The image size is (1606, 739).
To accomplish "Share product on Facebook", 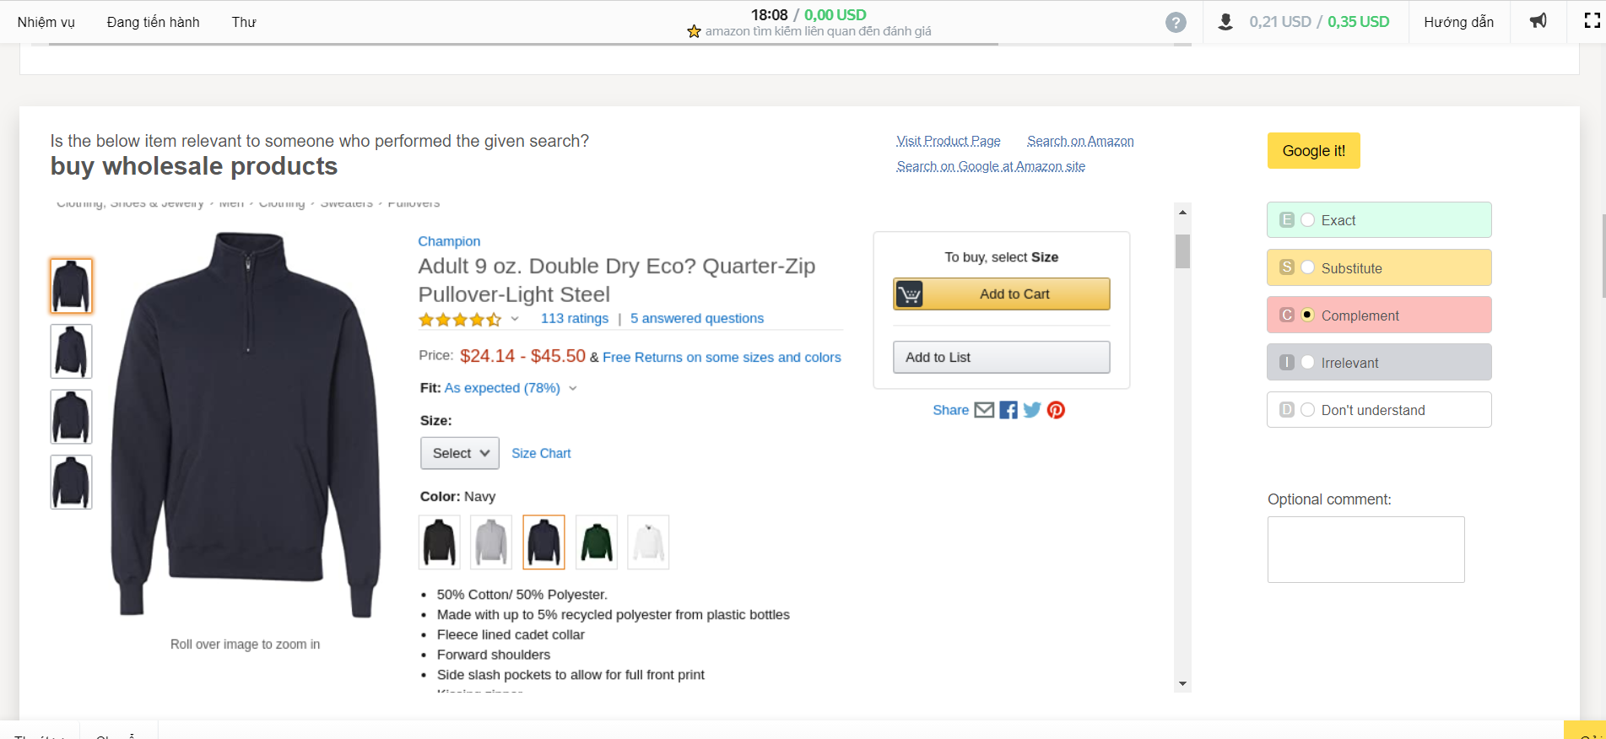I will pyautogui.click(x=1008, y=410).
